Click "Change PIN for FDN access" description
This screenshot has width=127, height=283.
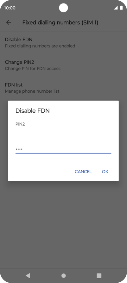pyautogui.click(x=33, y=69)
